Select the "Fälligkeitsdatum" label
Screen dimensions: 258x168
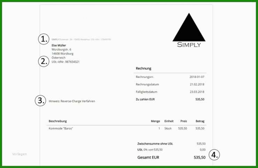click(146, 92)
